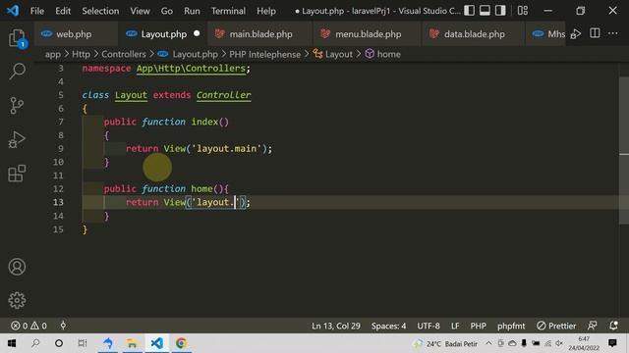Click line number 15 in the gutter
The width and height of the screenshot is (629, 353).
click(x=58, y=229)
